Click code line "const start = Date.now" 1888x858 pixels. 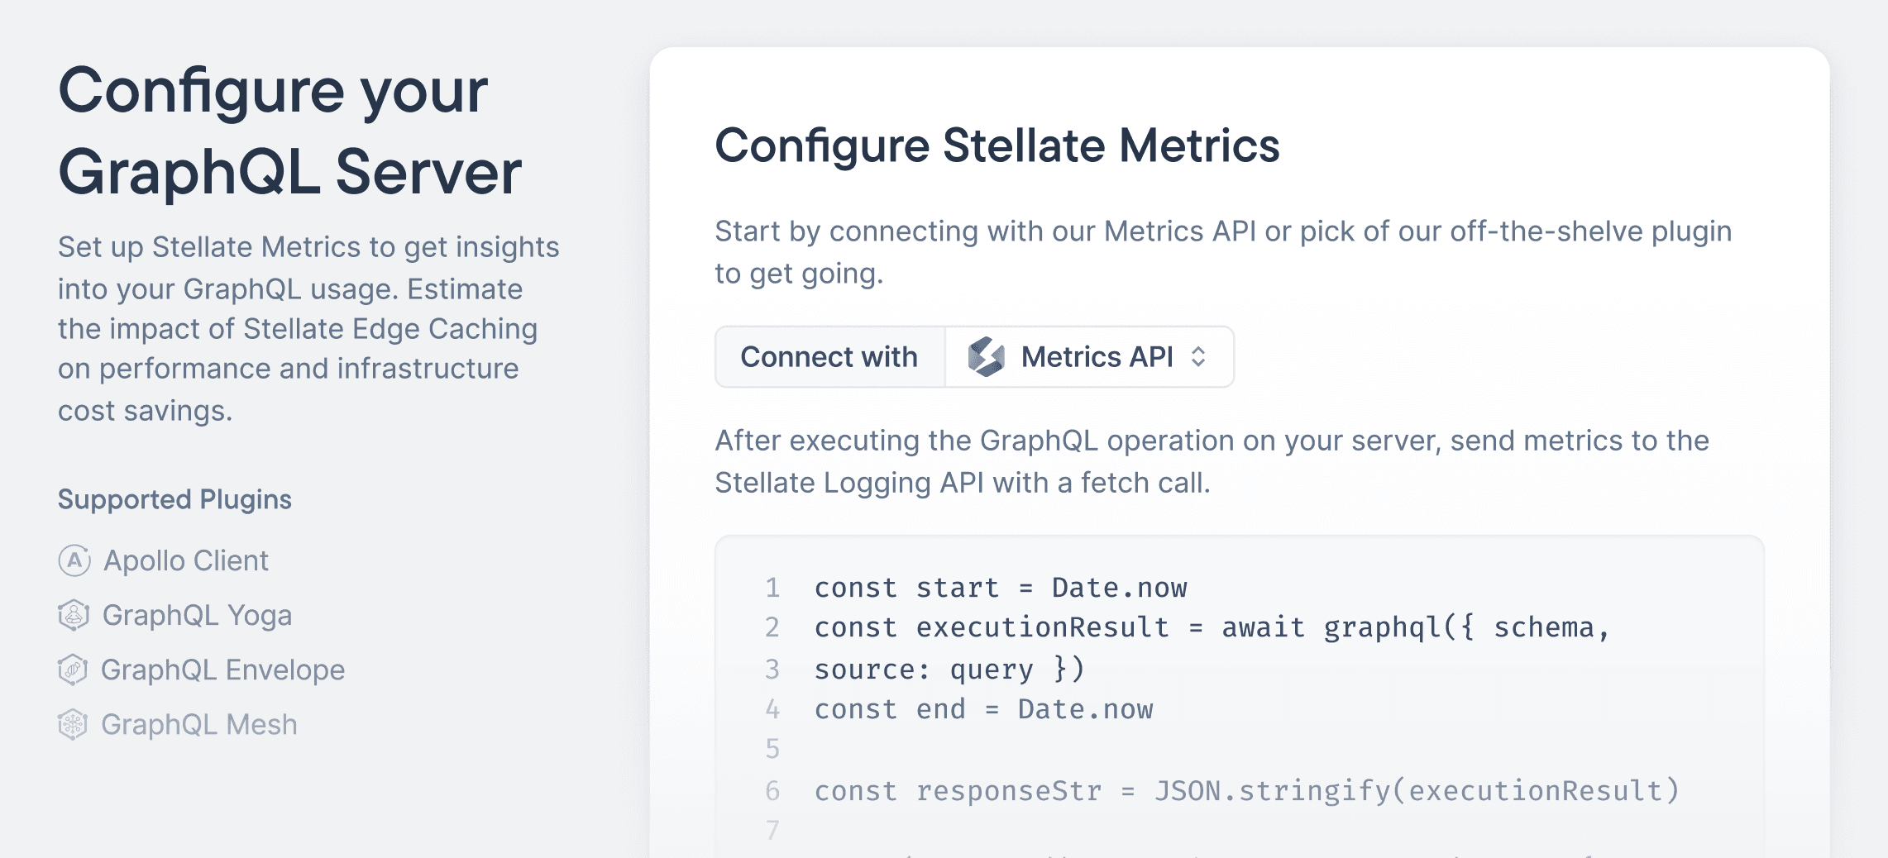[x=1000, y=588]
